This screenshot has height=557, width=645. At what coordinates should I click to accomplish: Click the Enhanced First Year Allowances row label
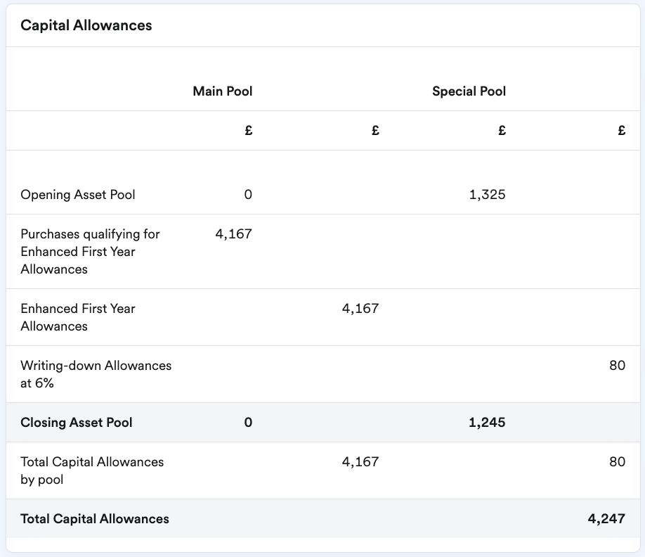(x=78, y=317)
